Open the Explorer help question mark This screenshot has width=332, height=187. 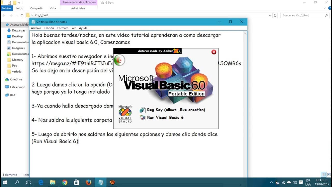(x=329, y=8)
